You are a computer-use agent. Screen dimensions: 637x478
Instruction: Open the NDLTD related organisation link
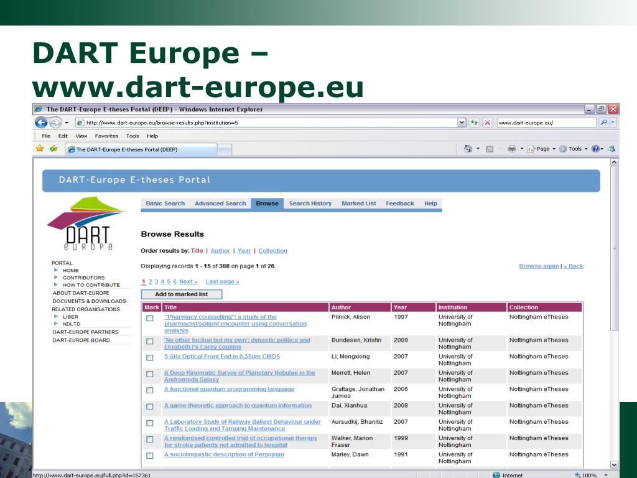[x=72, y=324]
